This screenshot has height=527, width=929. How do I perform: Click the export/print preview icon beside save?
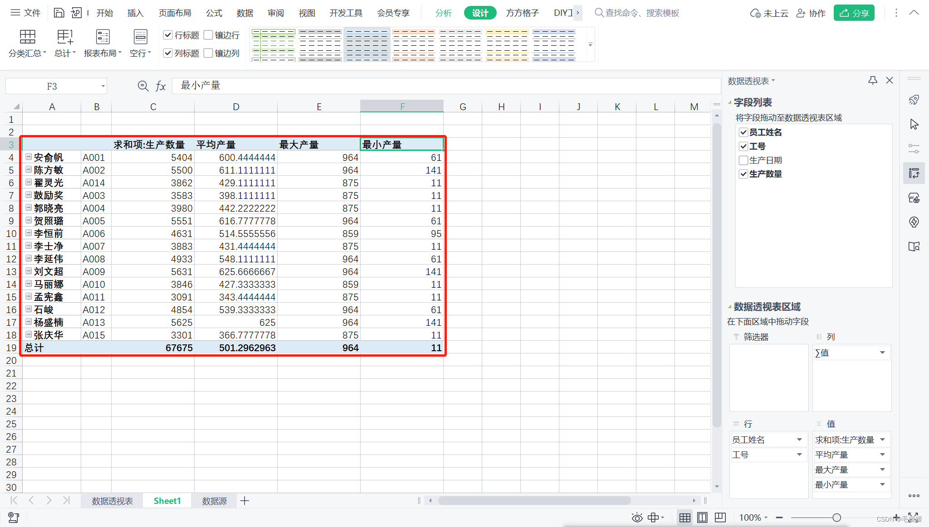click(77, 13)
